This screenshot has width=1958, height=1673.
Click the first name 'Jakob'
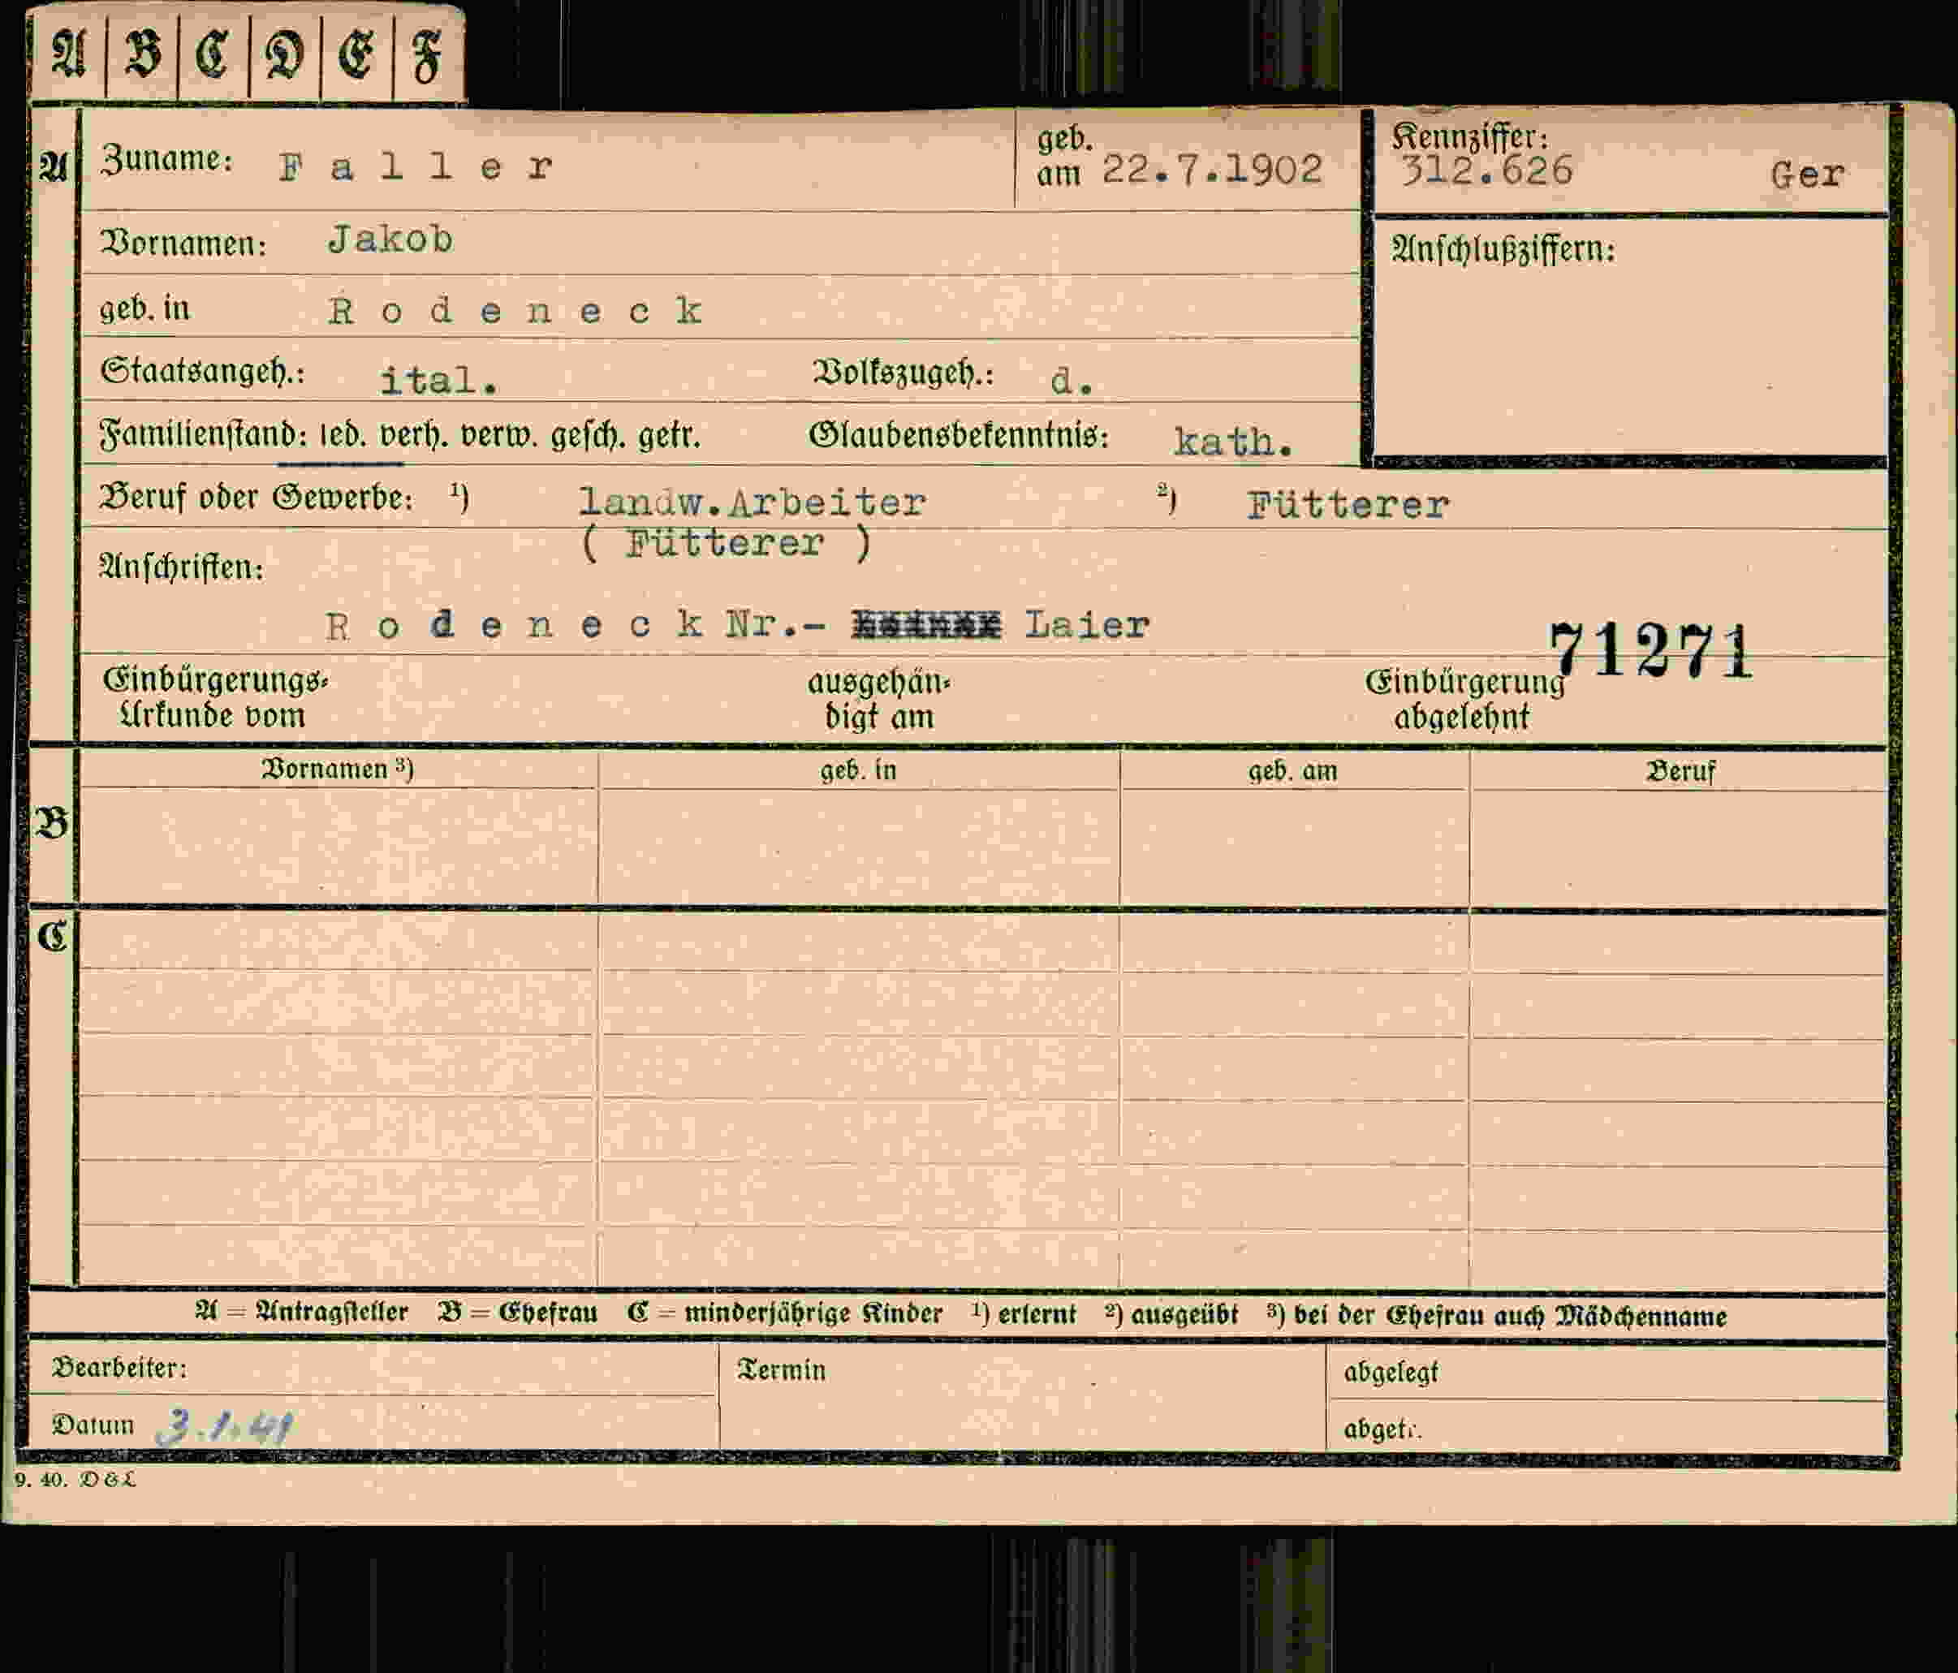(391, 240)
